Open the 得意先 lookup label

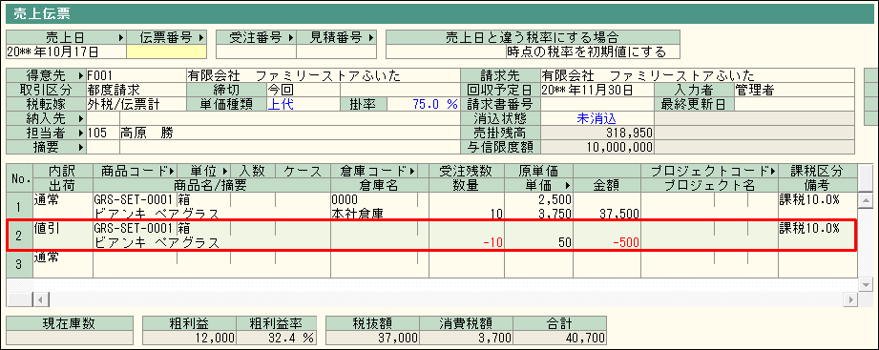click(x=47, y=75)
